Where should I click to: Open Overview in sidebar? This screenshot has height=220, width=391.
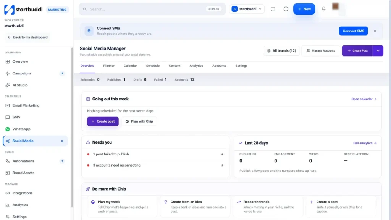coord(35,61)
